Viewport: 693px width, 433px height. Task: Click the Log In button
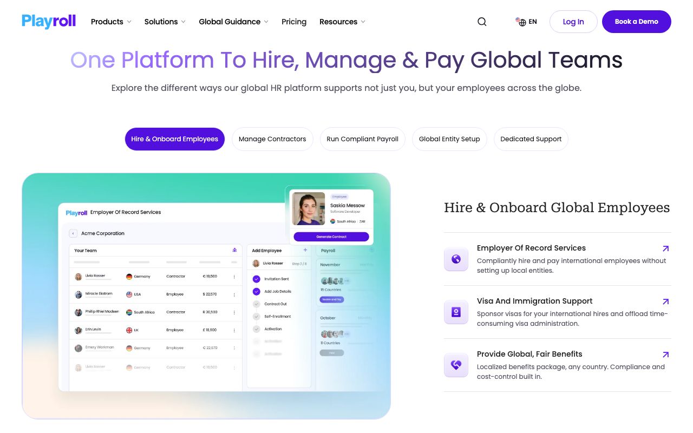click(573, 22)
